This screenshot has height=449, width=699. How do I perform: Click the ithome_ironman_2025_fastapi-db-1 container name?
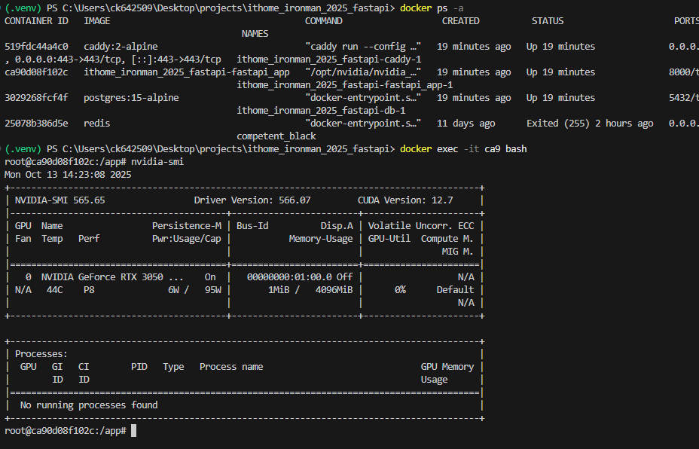coord(321,111)
